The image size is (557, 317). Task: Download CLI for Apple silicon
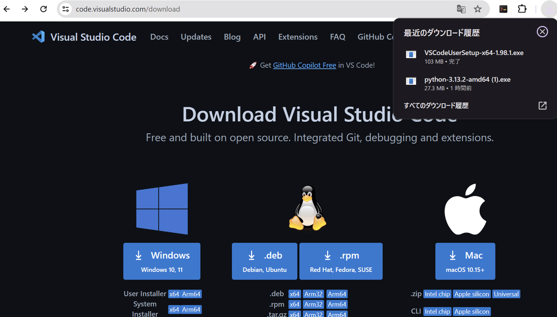(472, 311)
